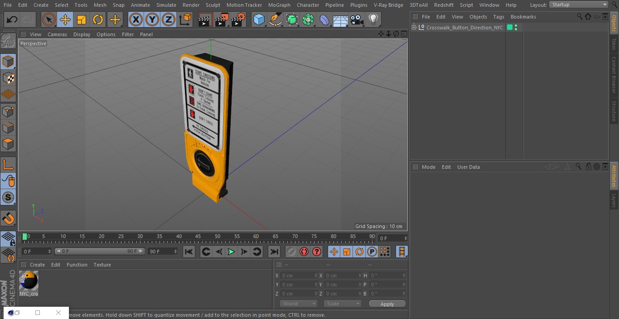Go to start of animation

click(189, 252)
